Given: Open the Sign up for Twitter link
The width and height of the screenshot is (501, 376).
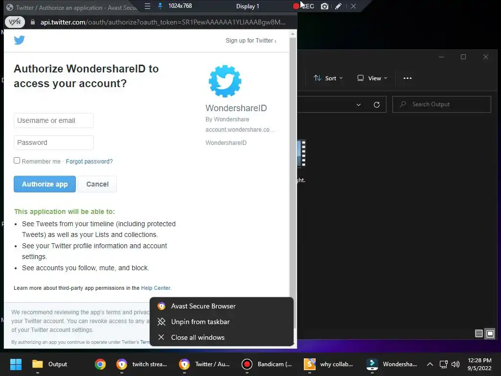Looking at the screenshot, I should [251, 41].
